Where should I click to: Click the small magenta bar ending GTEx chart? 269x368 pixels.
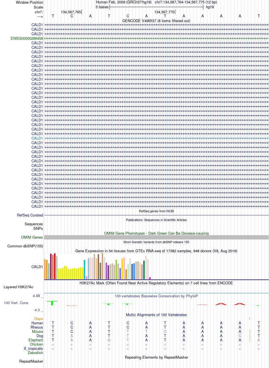(150, 278)
